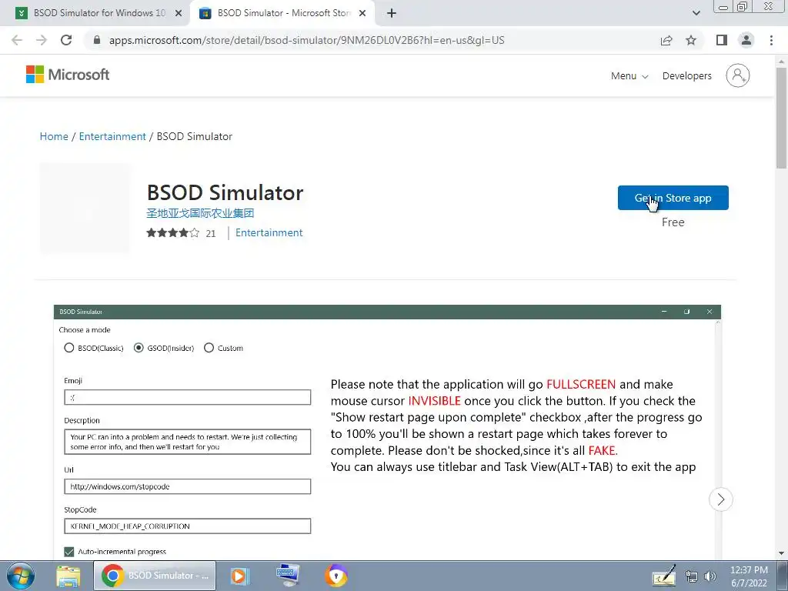The height and width of the screenshot is (591, 788).
Task: Close the BSOD Simulator for Windows 10 tab
Action: pos(179,14)
